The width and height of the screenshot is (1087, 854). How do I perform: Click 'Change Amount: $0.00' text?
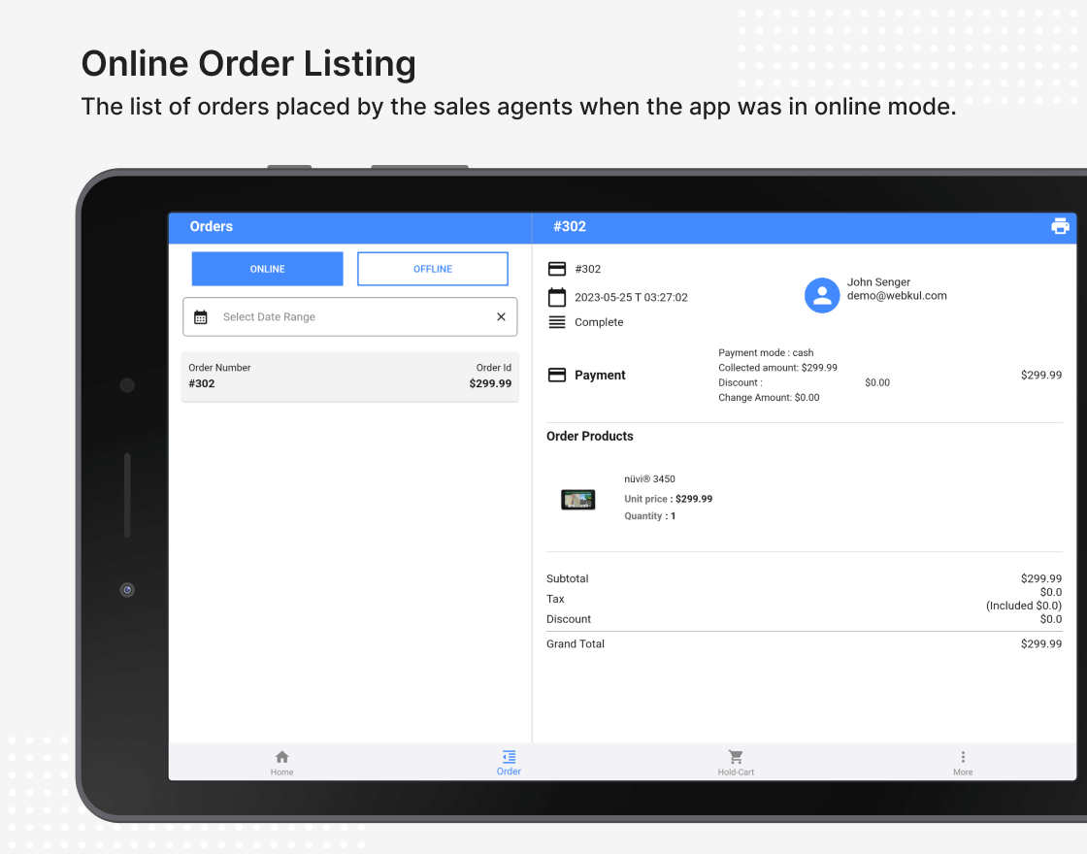pyautogui.click(x=769, y=397)
